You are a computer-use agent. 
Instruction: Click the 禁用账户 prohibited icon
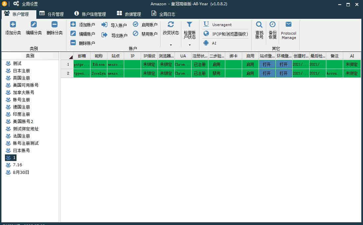(x=136, y=34)
